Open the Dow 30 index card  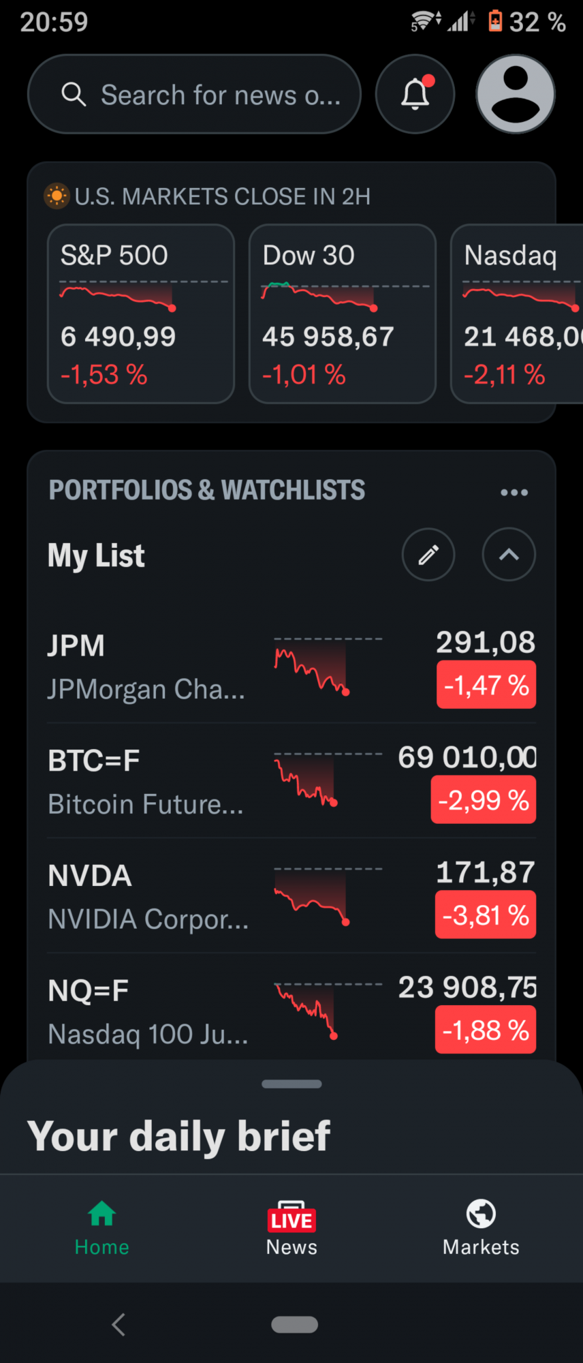pyautogui.click(x=342, y=314)
